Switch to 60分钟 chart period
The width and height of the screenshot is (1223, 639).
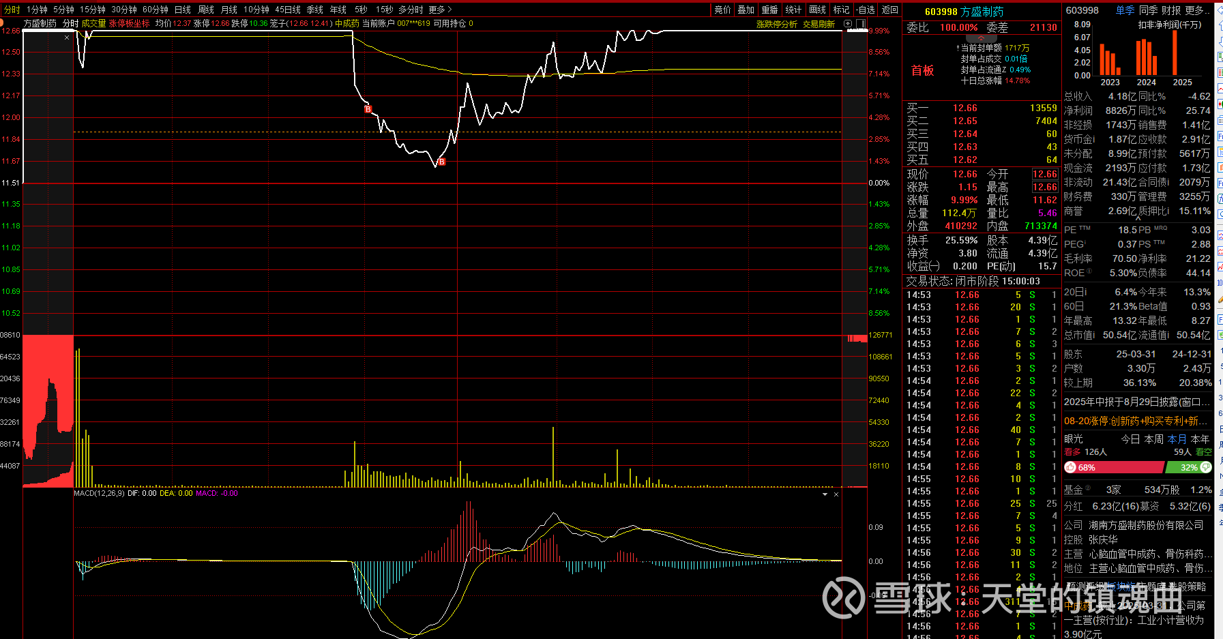(x=156, y=10)
